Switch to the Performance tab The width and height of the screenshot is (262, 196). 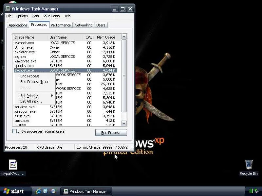(61, 25)
